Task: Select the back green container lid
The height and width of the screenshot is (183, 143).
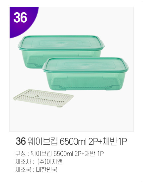Action: (61, 43)
